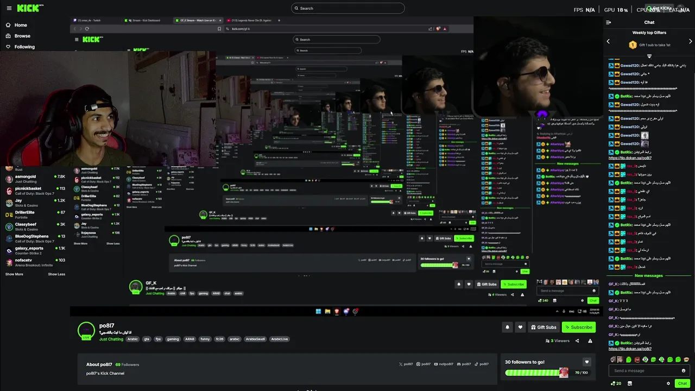Click the Chat panel title

click(x=649, y=22)
